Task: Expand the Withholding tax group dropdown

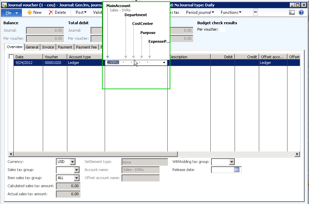Action: (232, 162)
